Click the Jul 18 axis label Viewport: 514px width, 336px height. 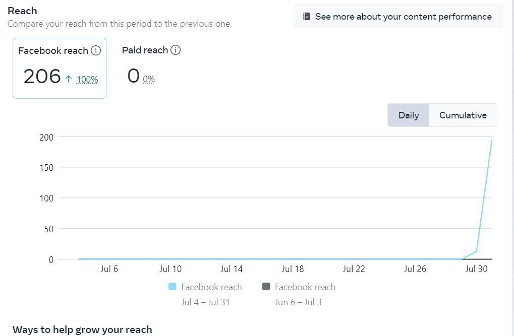click(x=293, y=269)
